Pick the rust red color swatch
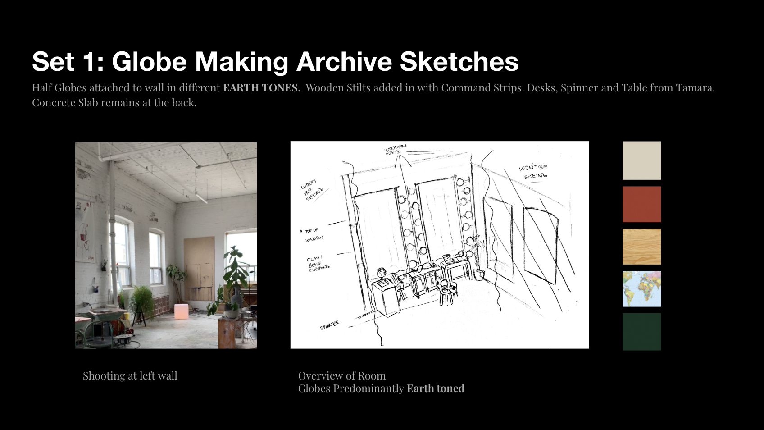764x430 pixels. (641, 204)
